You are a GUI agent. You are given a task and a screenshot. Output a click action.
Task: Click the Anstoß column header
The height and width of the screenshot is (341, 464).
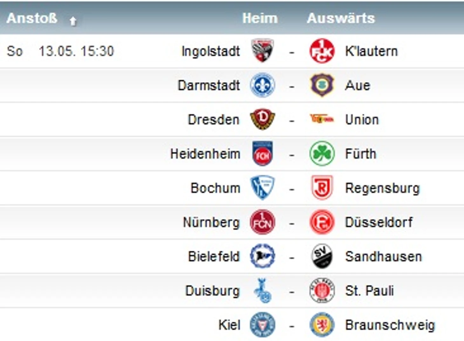click(x=32, y=18)
